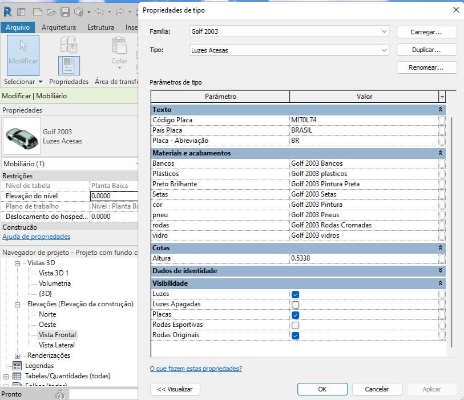Viewport: 464px width, 400px height.
Task: Select the Oeste elevation view
Action: coord(47,325)
